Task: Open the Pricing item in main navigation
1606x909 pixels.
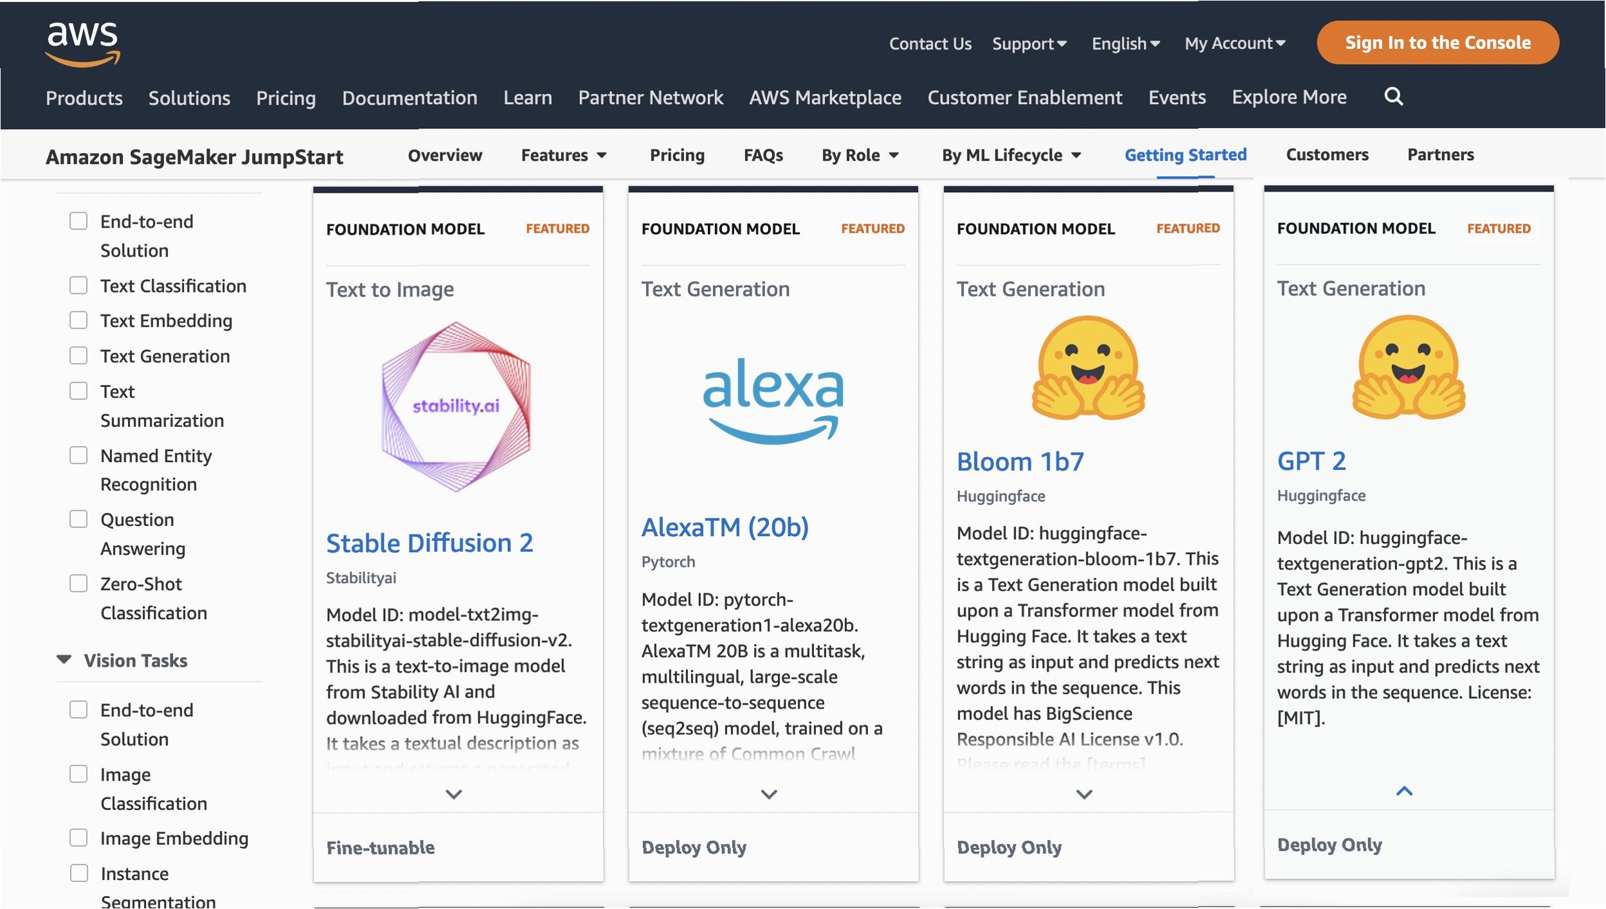Action: tap(285, 98)
